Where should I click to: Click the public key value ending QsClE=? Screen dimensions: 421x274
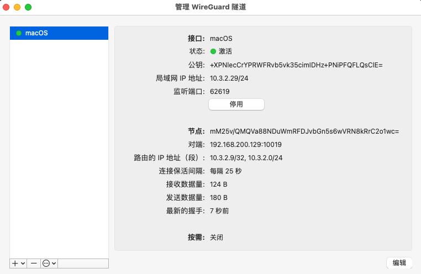[x=296, y=65]
